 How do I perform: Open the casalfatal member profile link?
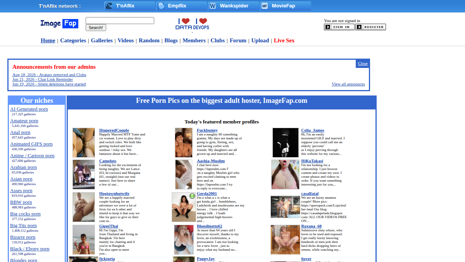310,193
